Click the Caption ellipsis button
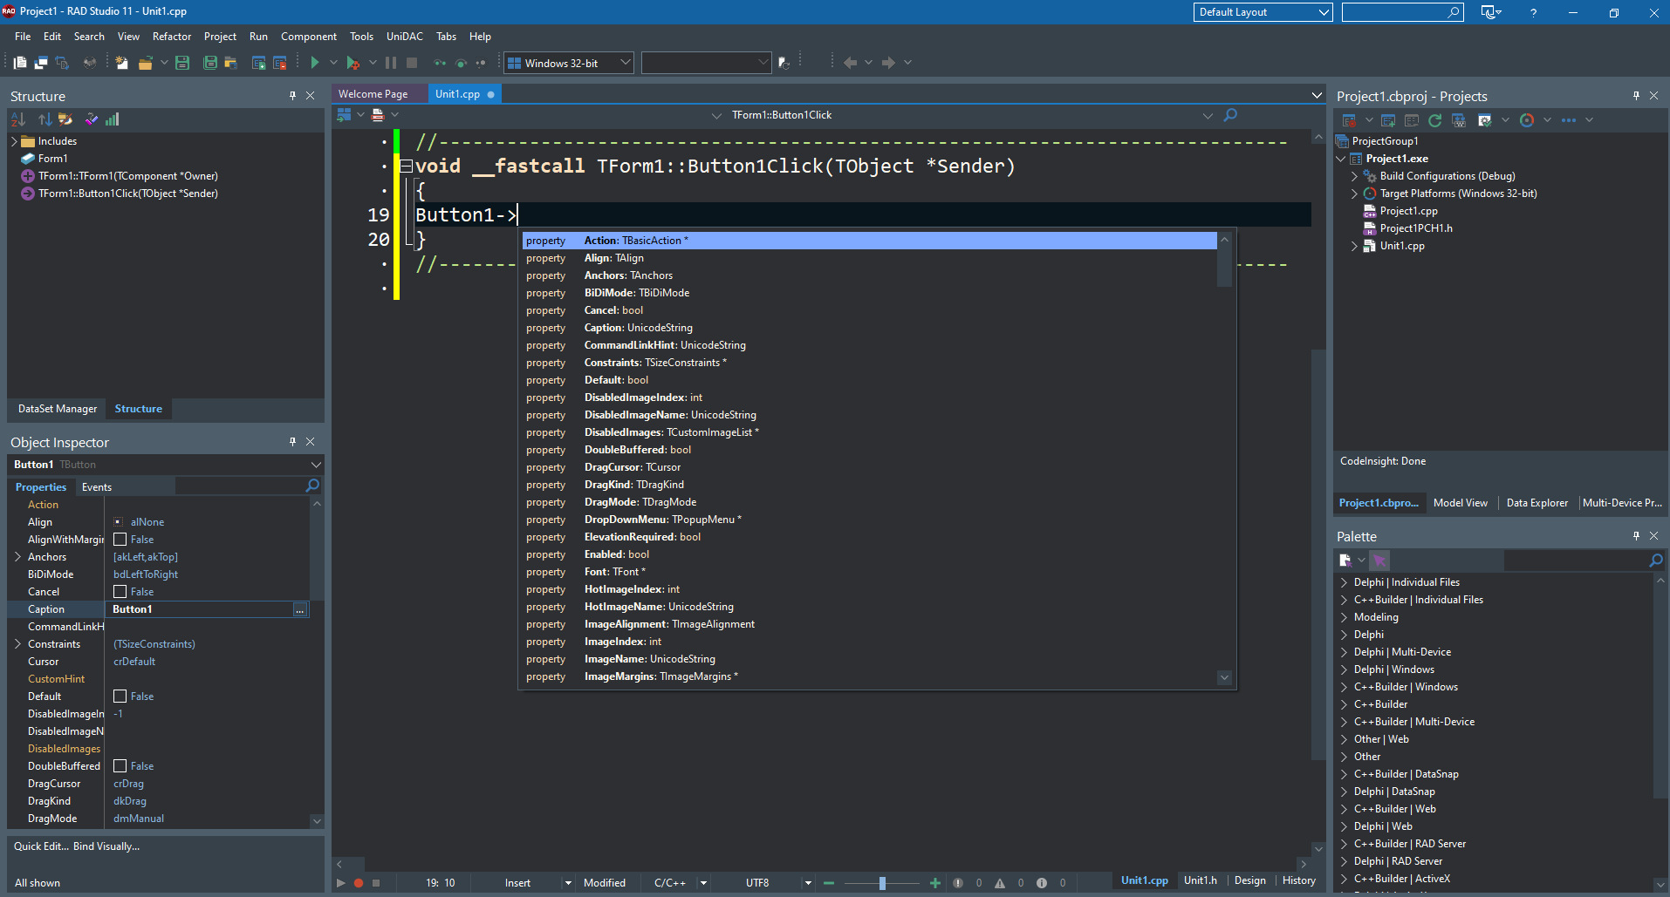1670x897 pixels. (x=300, y=609)
